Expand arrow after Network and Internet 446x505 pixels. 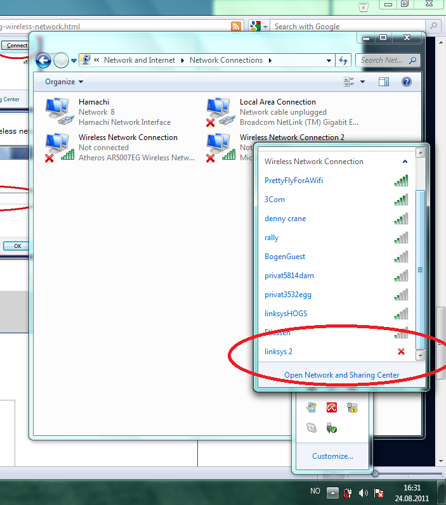183,61
